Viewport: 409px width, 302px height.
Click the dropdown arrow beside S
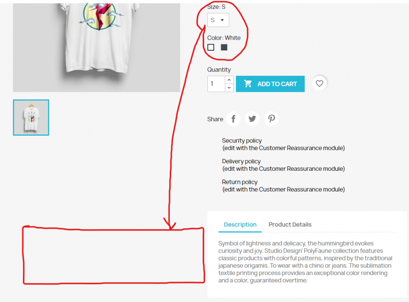(x=222, y=20)
